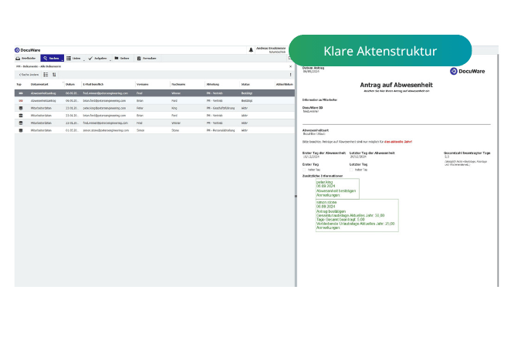Click the last name cell King
Image resolution: width=514 pixels, height=347 pixels.
[x=174, y=108]
